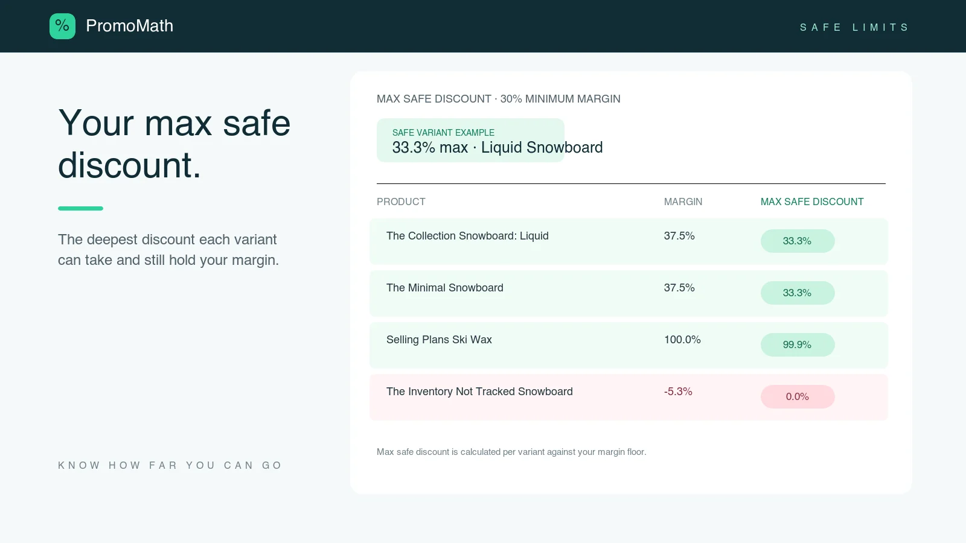966x543 pixels.
Task: Click the 37.5% margin for Collection Snowboard: Liquid
Action: click(679, 236)
